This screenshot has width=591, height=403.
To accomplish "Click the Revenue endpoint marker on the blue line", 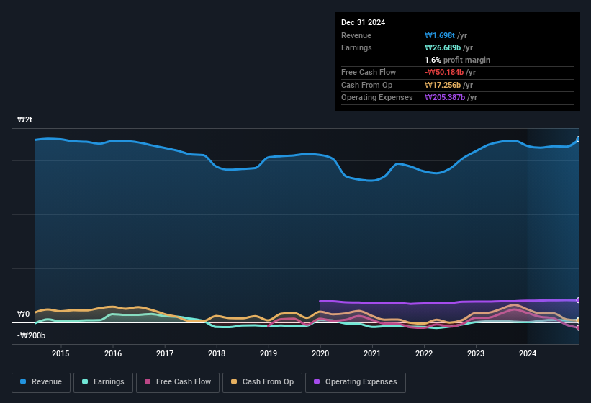I will [579, 139].
